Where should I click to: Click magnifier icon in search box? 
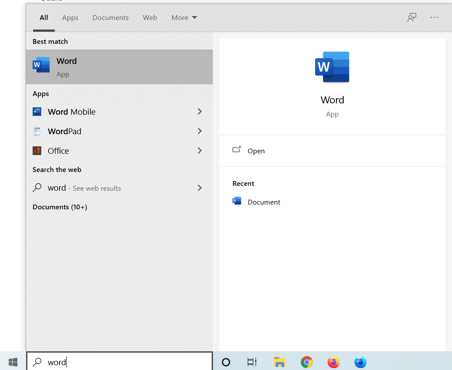pos(37,362)
